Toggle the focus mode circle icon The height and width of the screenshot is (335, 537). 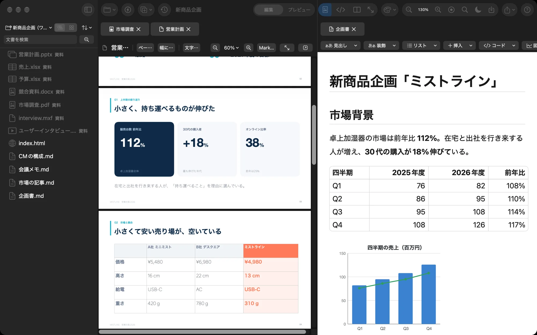tap(451, 10)
